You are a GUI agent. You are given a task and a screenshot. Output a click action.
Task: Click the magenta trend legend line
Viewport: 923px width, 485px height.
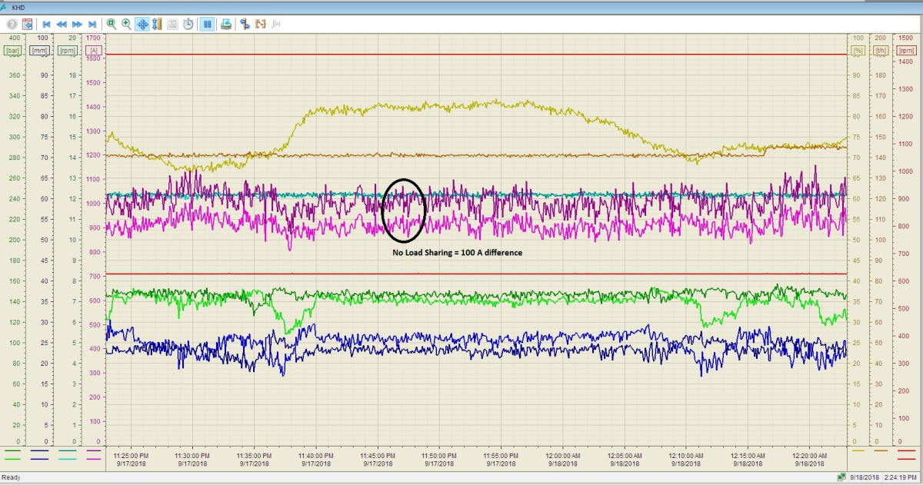pyautogui.click(x=94, y=458)
